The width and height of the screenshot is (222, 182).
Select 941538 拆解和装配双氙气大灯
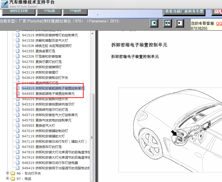[x=45, y=40]
